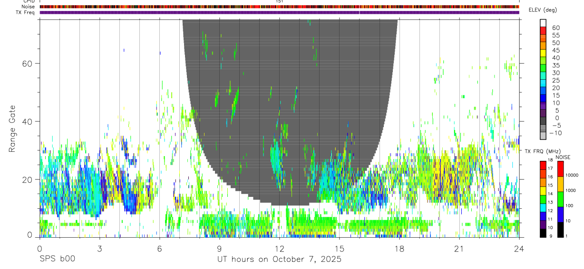584x269 pixels.
Task: Pick the orange TX FRQ swatch between 16 and 15
Action: coord(543,182)
